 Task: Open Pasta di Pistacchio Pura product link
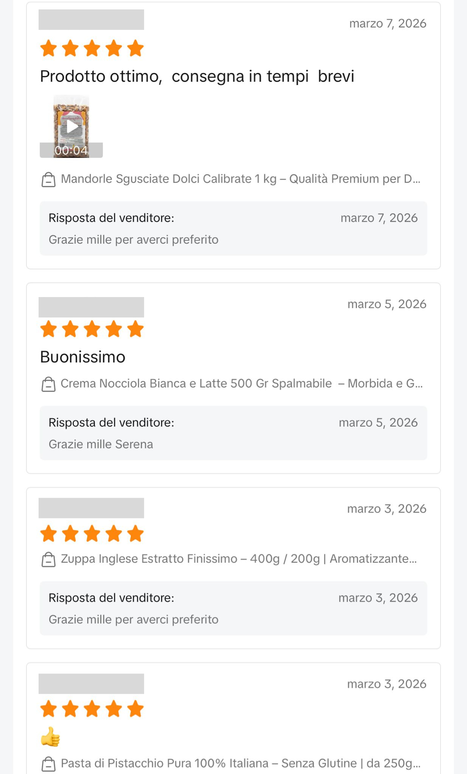(x=240, y=763)
